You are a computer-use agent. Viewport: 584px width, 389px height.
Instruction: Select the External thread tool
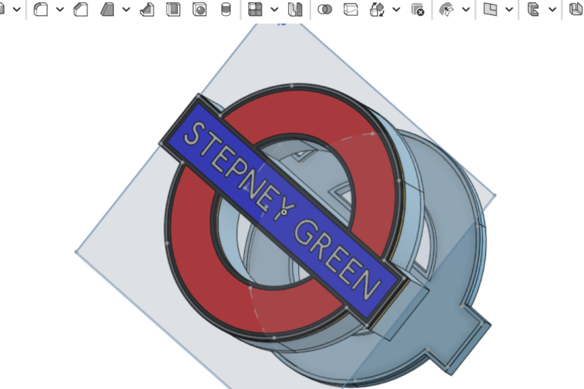click(226, 9)
